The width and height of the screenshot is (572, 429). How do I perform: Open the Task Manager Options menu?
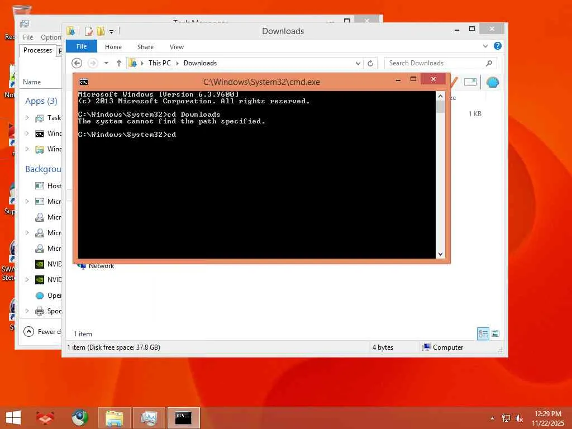click(x=51, y=37)
